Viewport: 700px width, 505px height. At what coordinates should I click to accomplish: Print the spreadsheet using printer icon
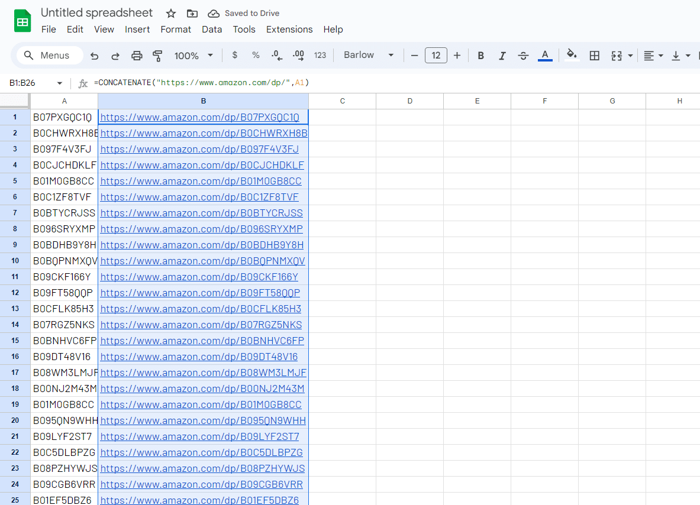point(137,56)
